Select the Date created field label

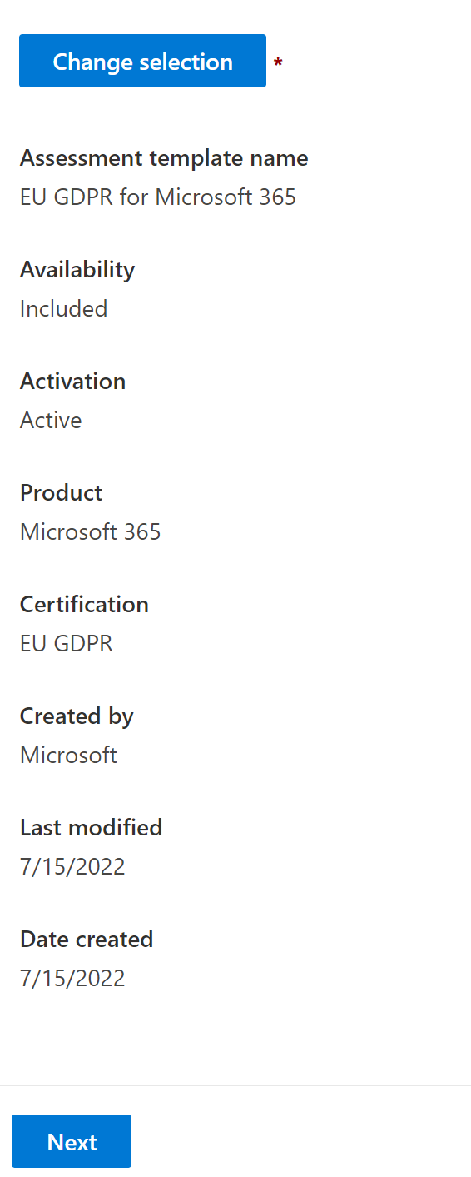87,940
